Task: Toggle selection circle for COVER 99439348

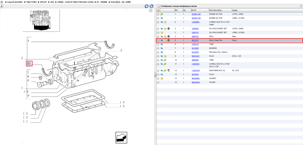Action: 158,82
